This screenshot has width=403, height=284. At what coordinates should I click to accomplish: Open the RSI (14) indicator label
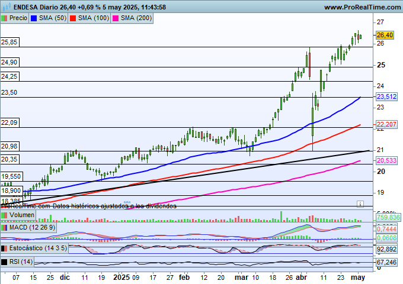pyautogui.click(x=21, y=262)
